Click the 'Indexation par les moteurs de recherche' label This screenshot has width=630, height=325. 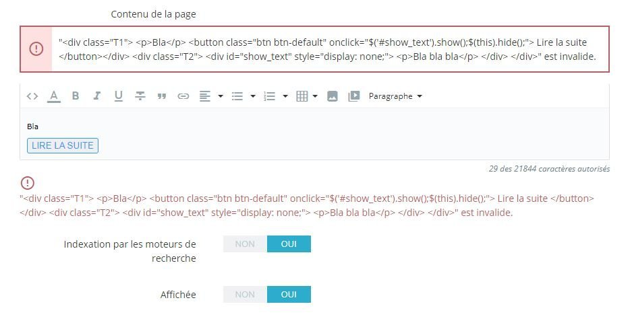(130, 251)
